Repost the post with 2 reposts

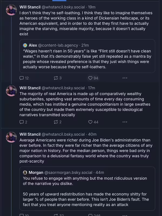56,122
